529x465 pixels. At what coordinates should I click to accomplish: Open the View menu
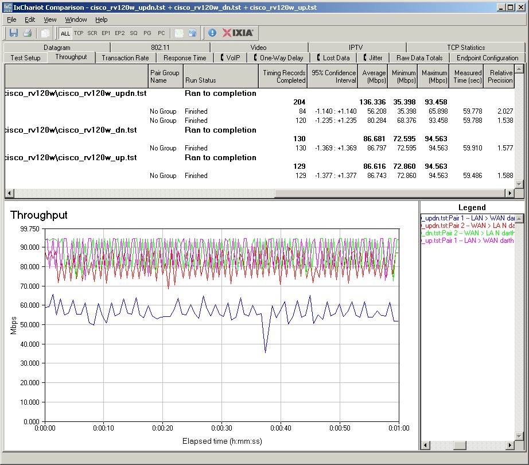pos(50,20)
